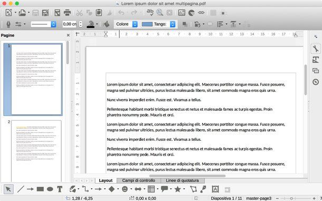322x201 pixels.
Task: Insert an image using the picture icon
Action: (x=182, y=13)
